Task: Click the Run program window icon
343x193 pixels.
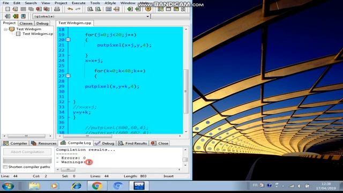Action: point(168,9)
